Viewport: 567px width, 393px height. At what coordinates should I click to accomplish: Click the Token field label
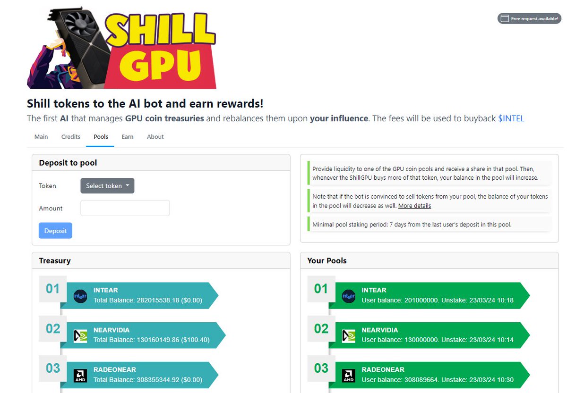tap(47, 186)
